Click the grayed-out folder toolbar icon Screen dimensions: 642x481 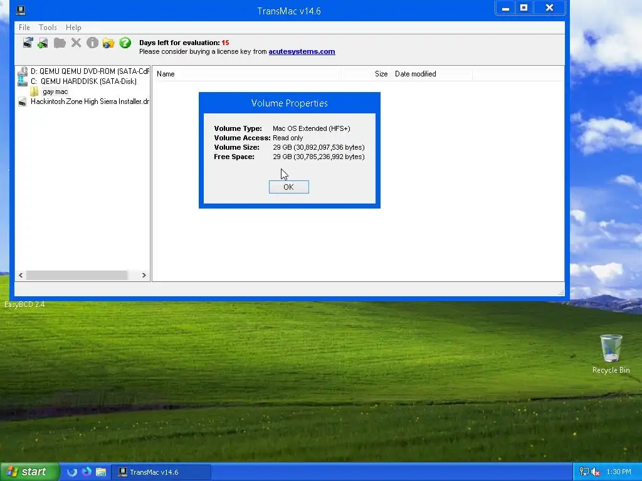60,43
